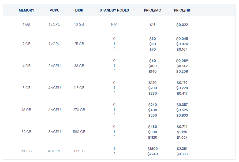Click the $3.333 hourly price
The height and width of the screenshot is (162, 239).
point(182,154)
